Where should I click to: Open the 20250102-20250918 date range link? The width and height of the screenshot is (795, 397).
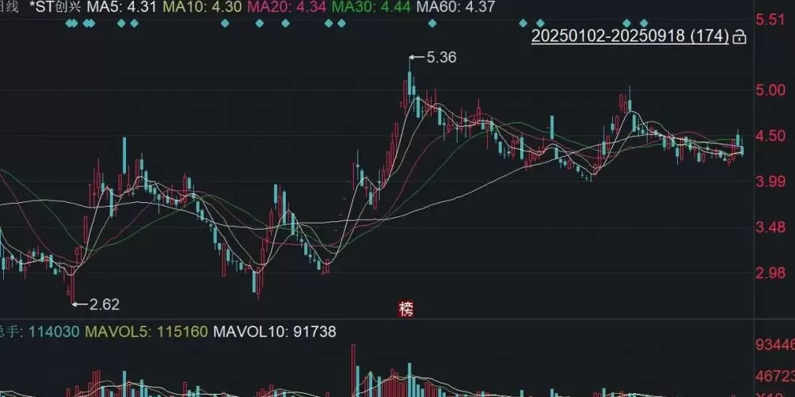point(630,36)
